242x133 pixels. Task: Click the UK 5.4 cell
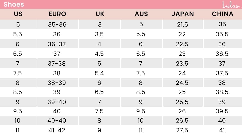[99, 73]
